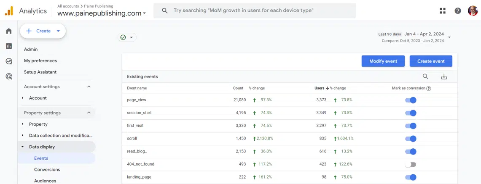Click the Help question mark icon

pos(458,11)
